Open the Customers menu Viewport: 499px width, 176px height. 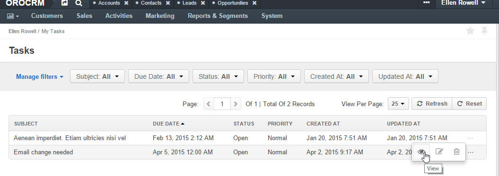point(47,16)
